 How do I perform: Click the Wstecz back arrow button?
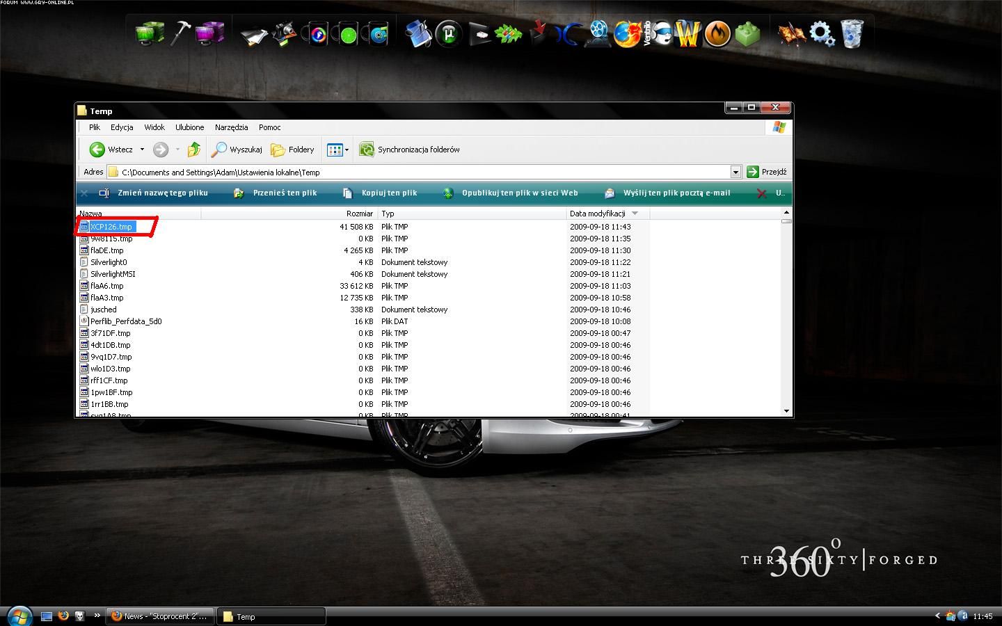click(97, 150)
